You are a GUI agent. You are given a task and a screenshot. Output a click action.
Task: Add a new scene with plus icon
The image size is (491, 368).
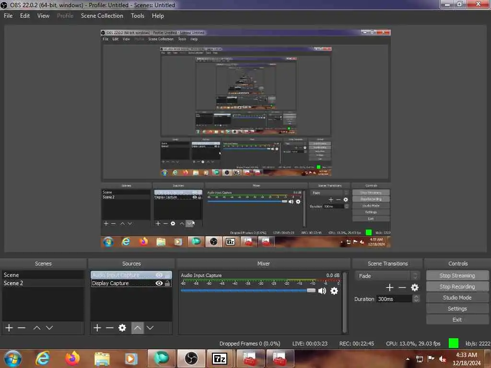(9, 328)
